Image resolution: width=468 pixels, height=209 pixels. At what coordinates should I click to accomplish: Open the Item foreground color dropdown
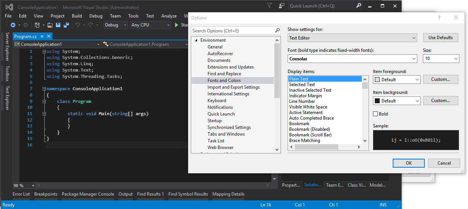point(397,79)
